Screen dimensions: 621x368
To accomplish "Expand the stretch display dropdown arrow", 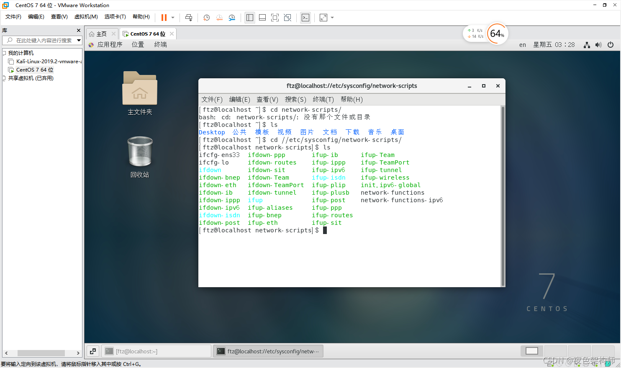I will pyautogui.click(x=332, y=18).
